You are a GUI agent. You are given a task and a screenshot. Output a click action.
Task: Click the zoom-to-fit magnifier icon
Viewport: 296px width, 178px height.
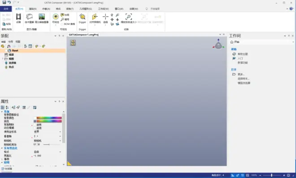129,17
